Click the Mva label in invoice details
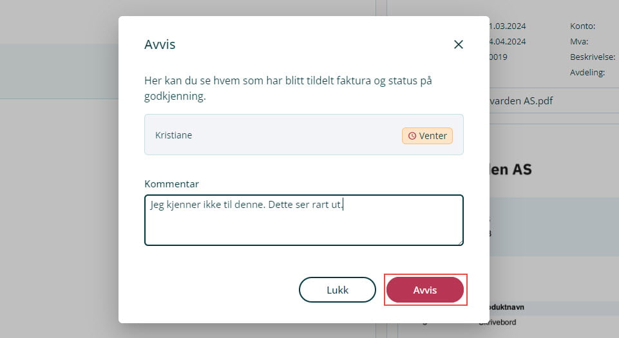Viewport: 619px width, 338px height. 579,41
